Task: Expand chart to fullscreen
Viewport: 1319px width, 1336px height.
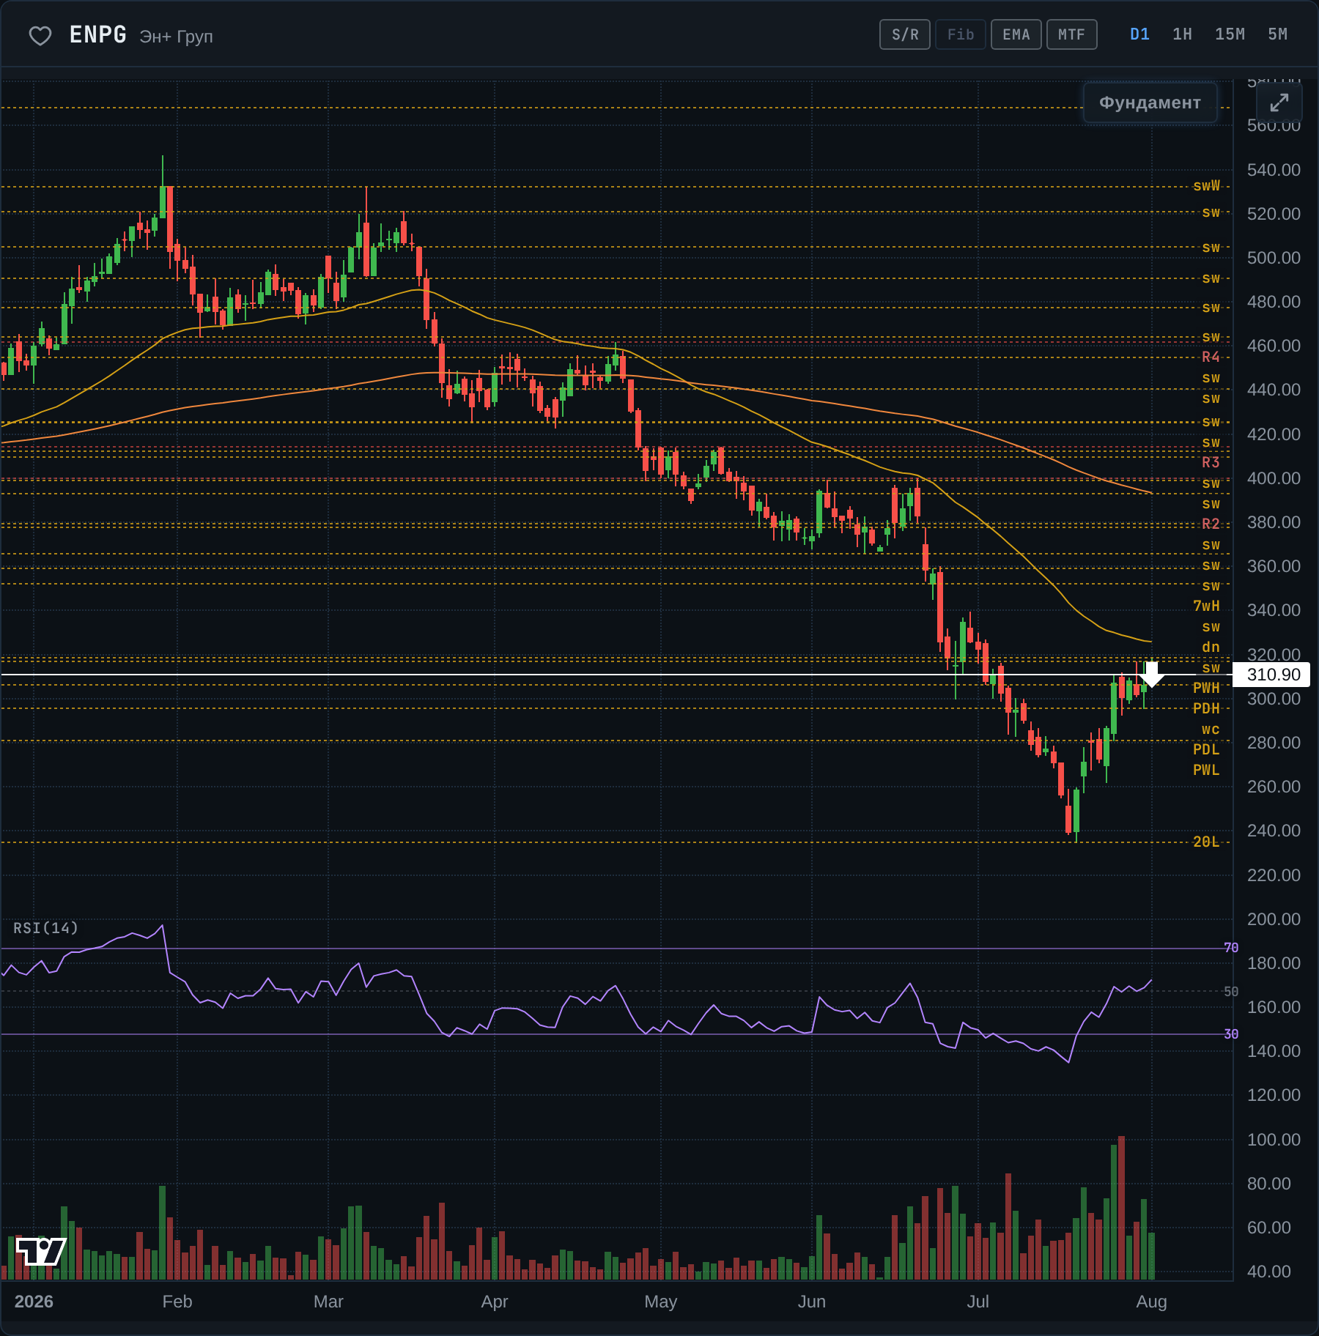Action: tap(1279, 103)
